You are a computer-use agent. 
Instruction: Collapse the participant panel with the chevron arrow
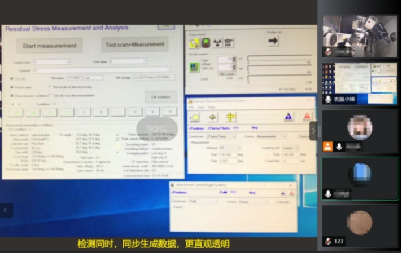coord(313,131)
